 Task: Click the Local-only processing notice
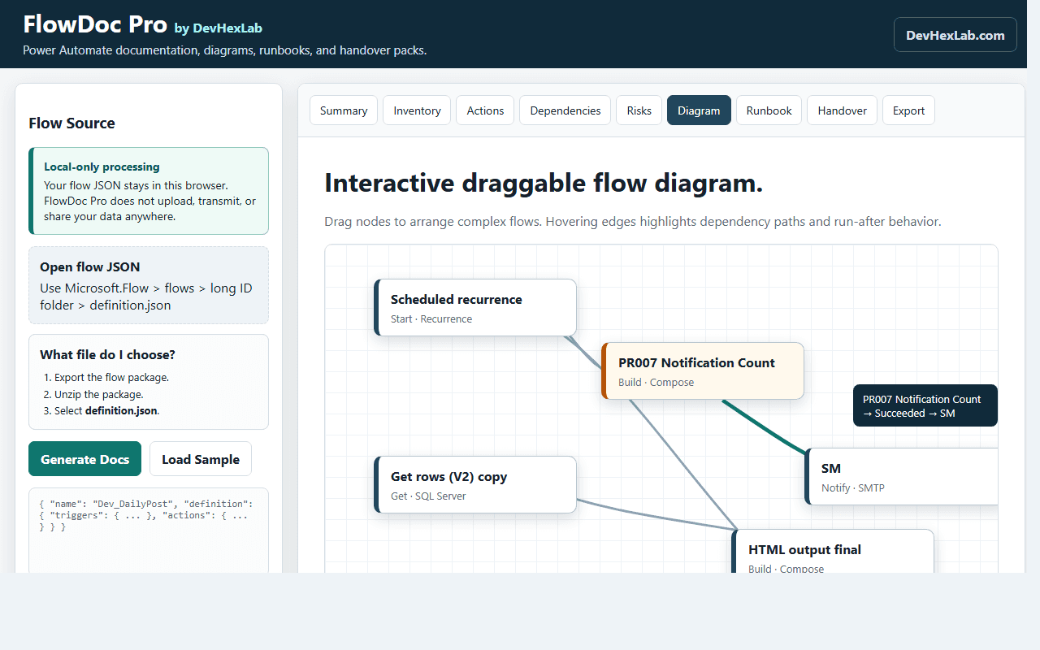[149, 191]
